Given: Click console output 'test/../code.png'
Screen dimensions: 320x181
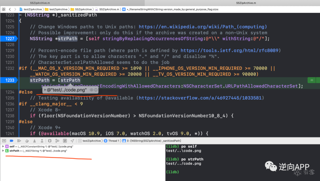Looking at the screenshot, I should (x=183, y=164).
